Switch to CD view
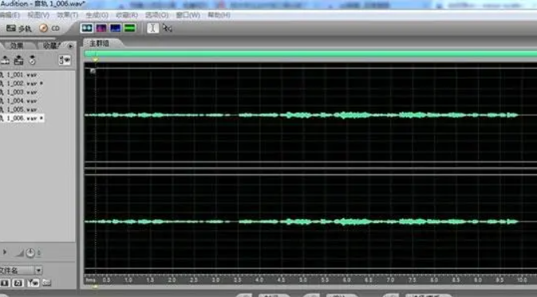This screenshot has width=537, height=297. pyautogui.click(x=49, y=29)
